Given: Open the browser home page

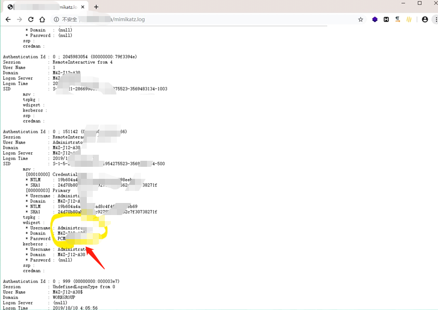Looking at the screenshot, I should pos(42,19).
